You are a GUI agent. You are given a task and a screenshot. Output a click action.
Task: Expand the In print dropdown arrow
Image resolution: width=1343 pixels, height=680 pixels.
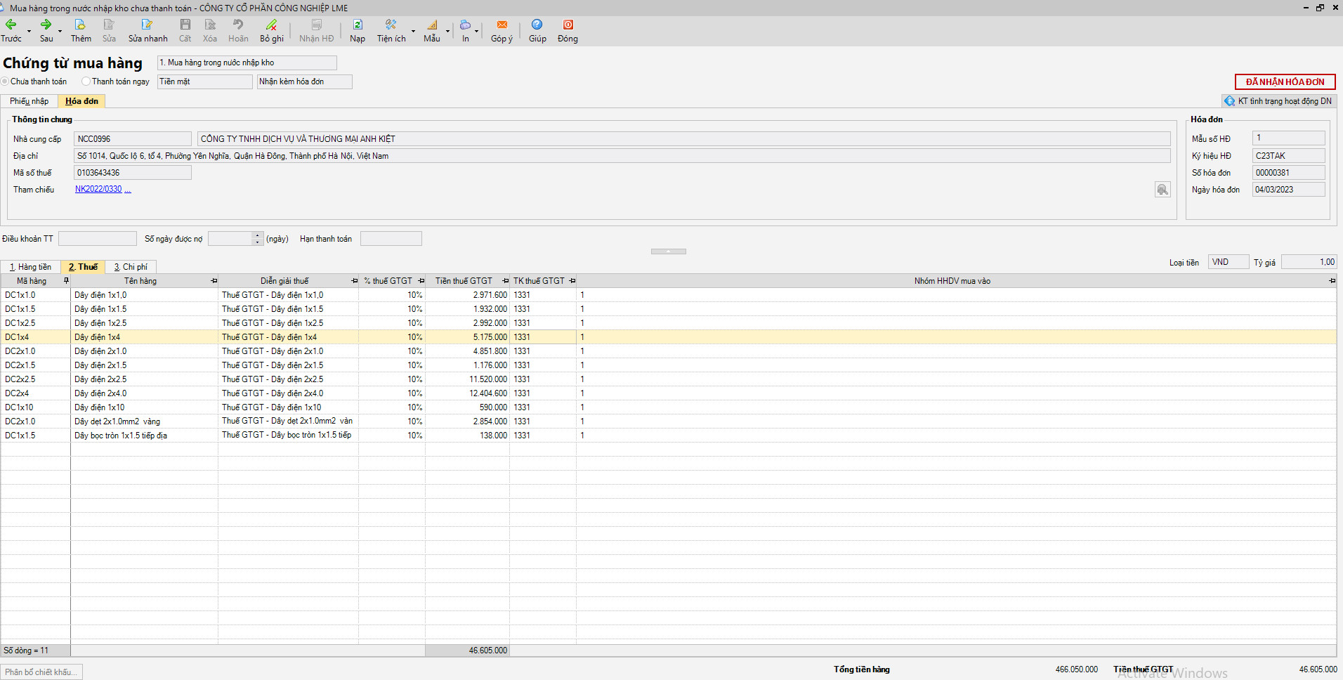[476, 31]
